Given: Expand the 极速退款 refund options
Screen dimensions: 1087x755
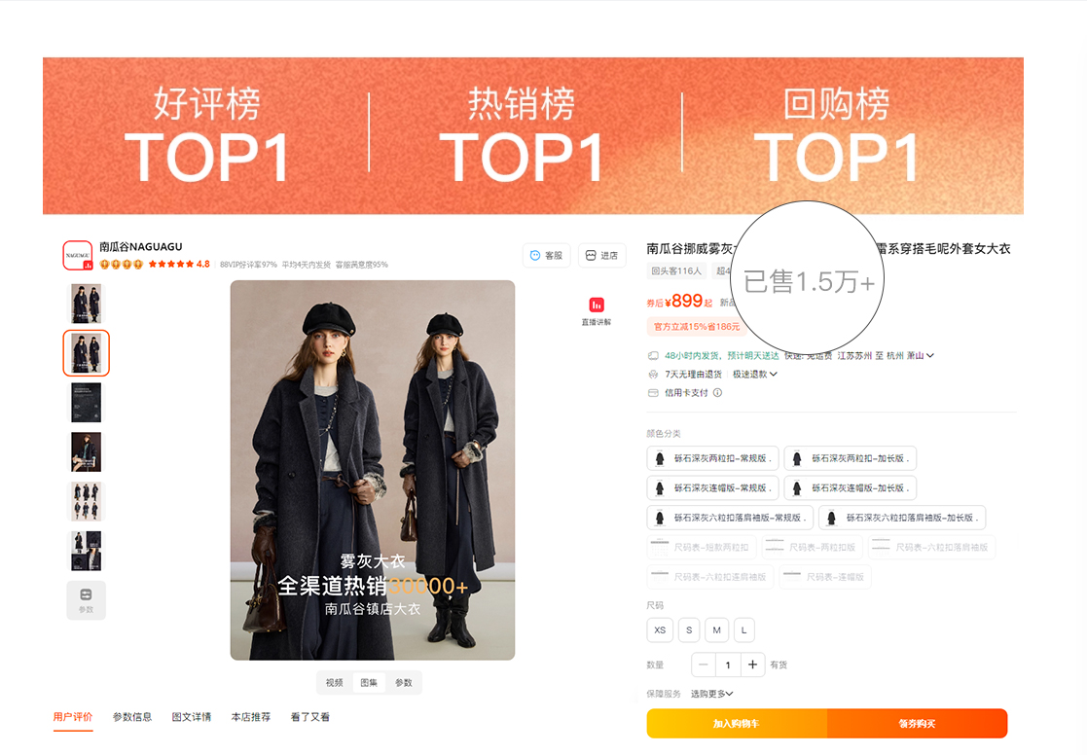Looking at the screenshot, I should tap(755, 375).
